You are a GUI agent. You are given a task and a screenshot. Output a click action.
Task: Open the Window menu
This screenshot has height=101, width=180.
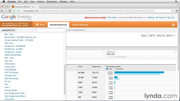pyautogui.click(x=64, y=1)
